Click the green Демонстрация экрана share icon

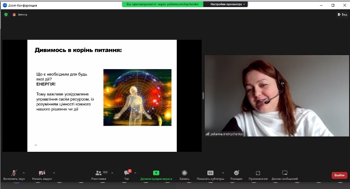[156, 173]
